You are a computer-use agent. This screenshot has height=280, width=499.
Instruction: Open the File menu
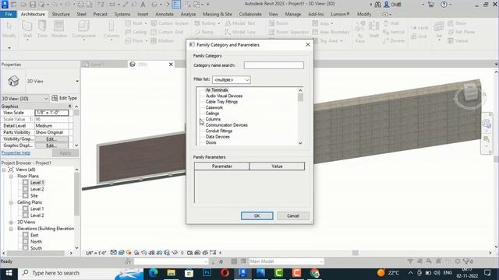click(9, 14)
